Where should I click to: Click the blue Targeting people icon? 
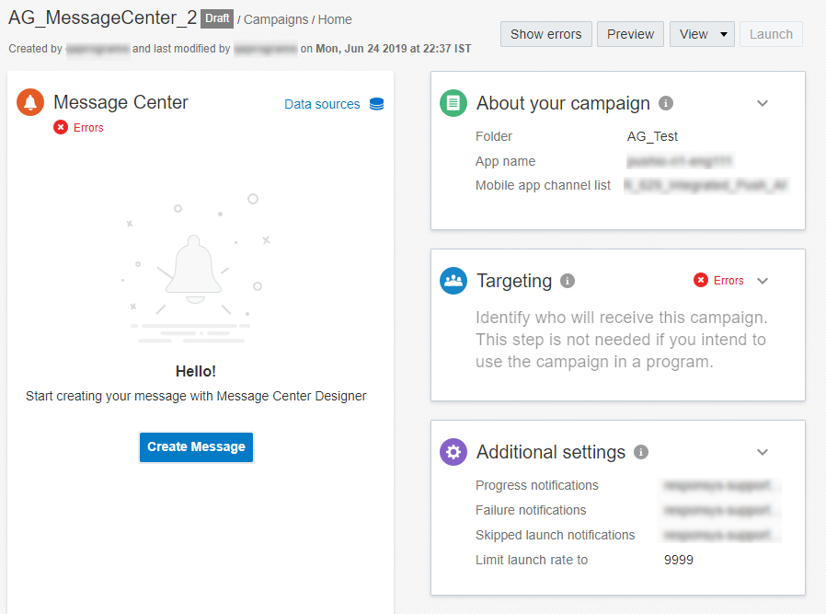[453, 281]
